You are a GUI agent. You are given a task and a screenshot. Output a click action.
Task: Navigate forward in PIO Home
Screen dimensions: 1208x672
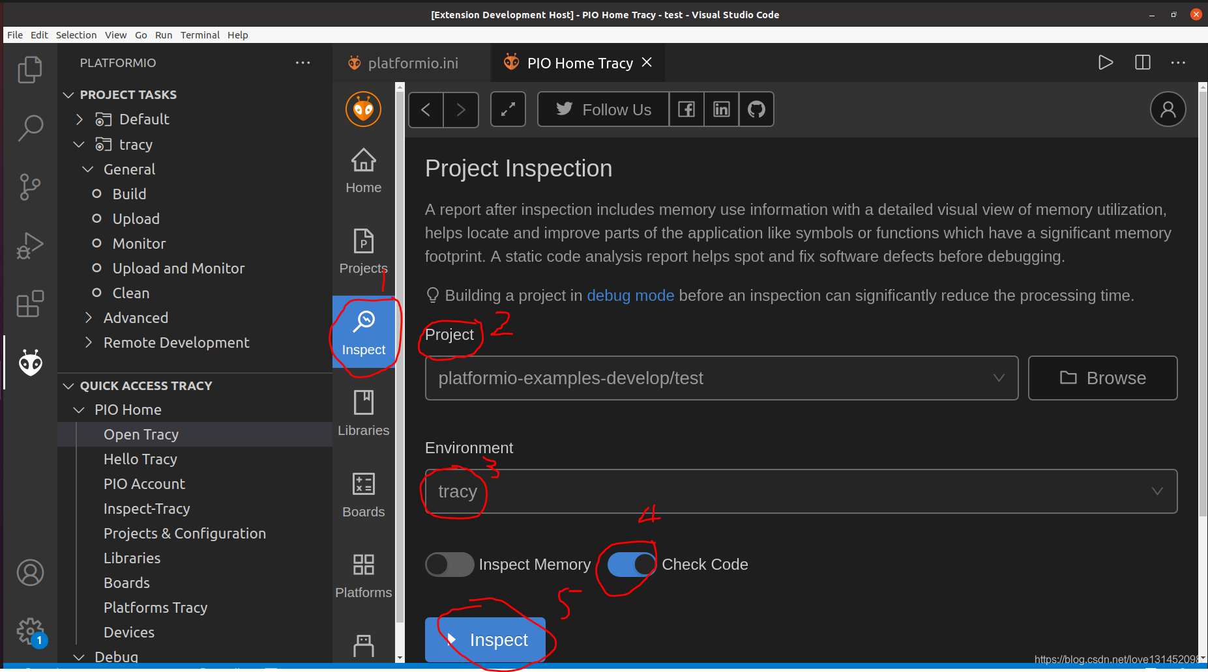coord(461,109)
